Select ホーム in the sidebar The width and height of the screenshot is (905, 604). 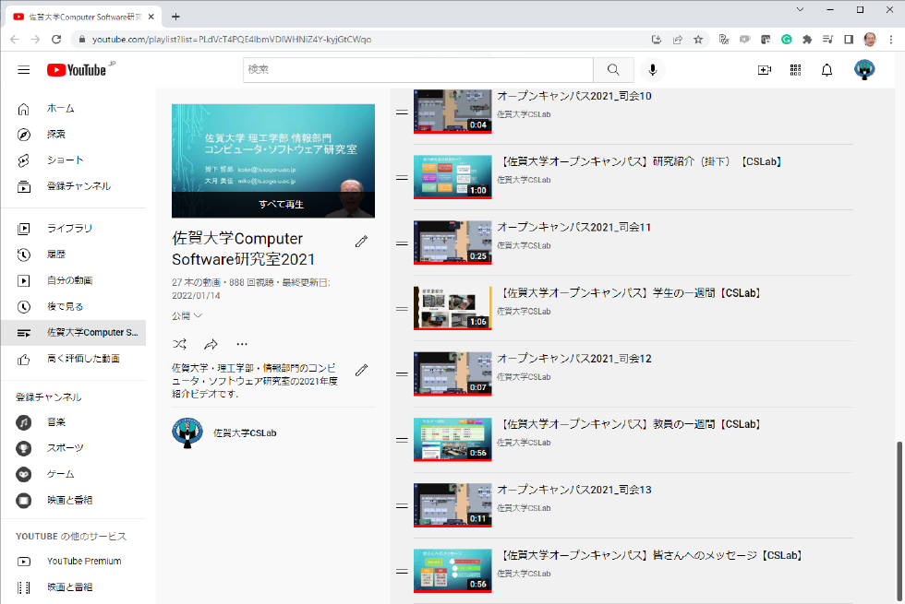click(73, 109)
